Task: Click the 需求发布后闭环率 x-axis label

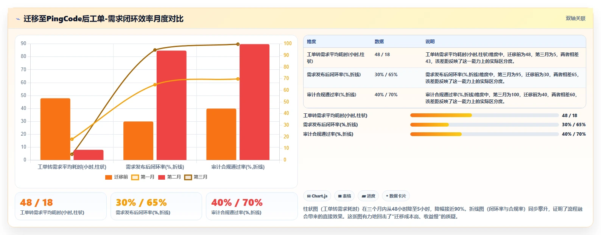Action: click(155, 167)
